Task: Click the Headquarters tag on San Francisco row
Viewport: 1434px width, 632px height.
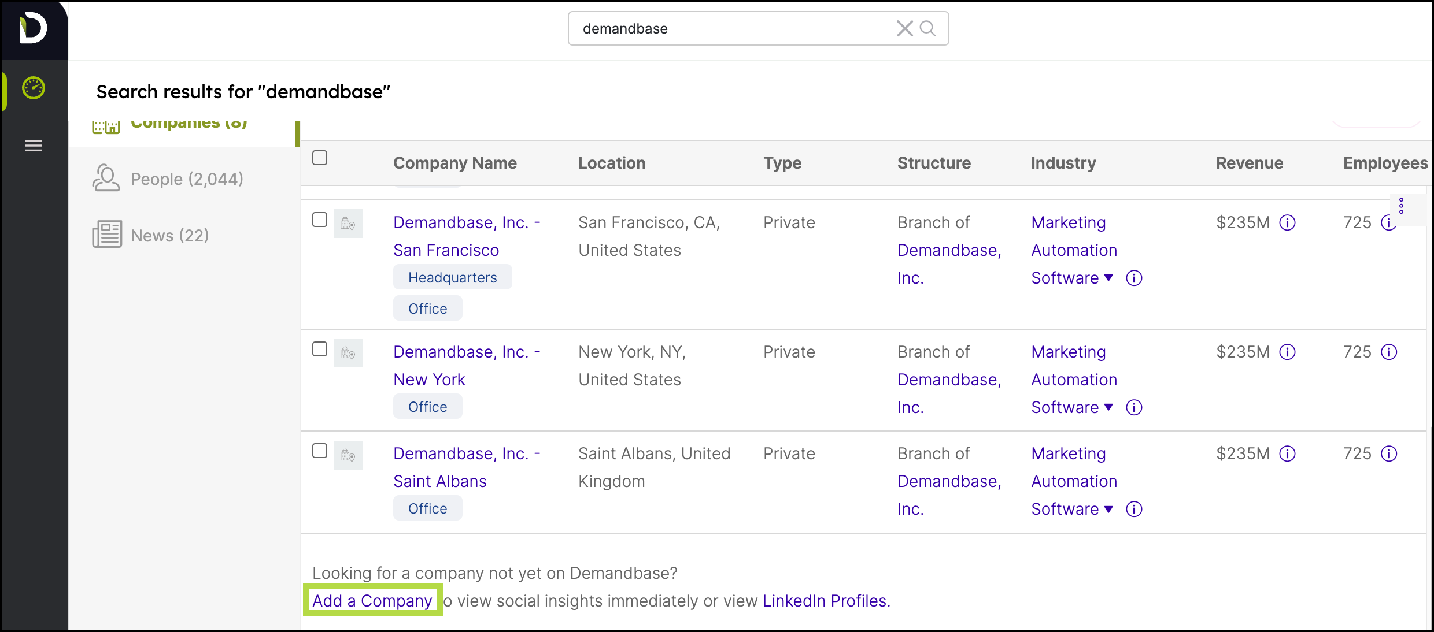Action: (x=453, y=277)
